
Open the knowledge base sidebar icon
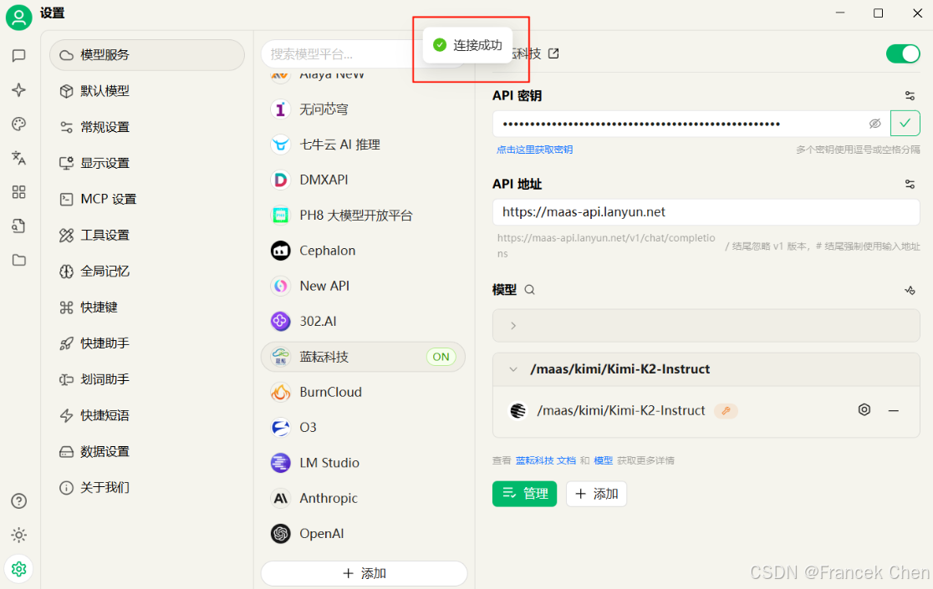pyautogui.click(x=19, y=226)
